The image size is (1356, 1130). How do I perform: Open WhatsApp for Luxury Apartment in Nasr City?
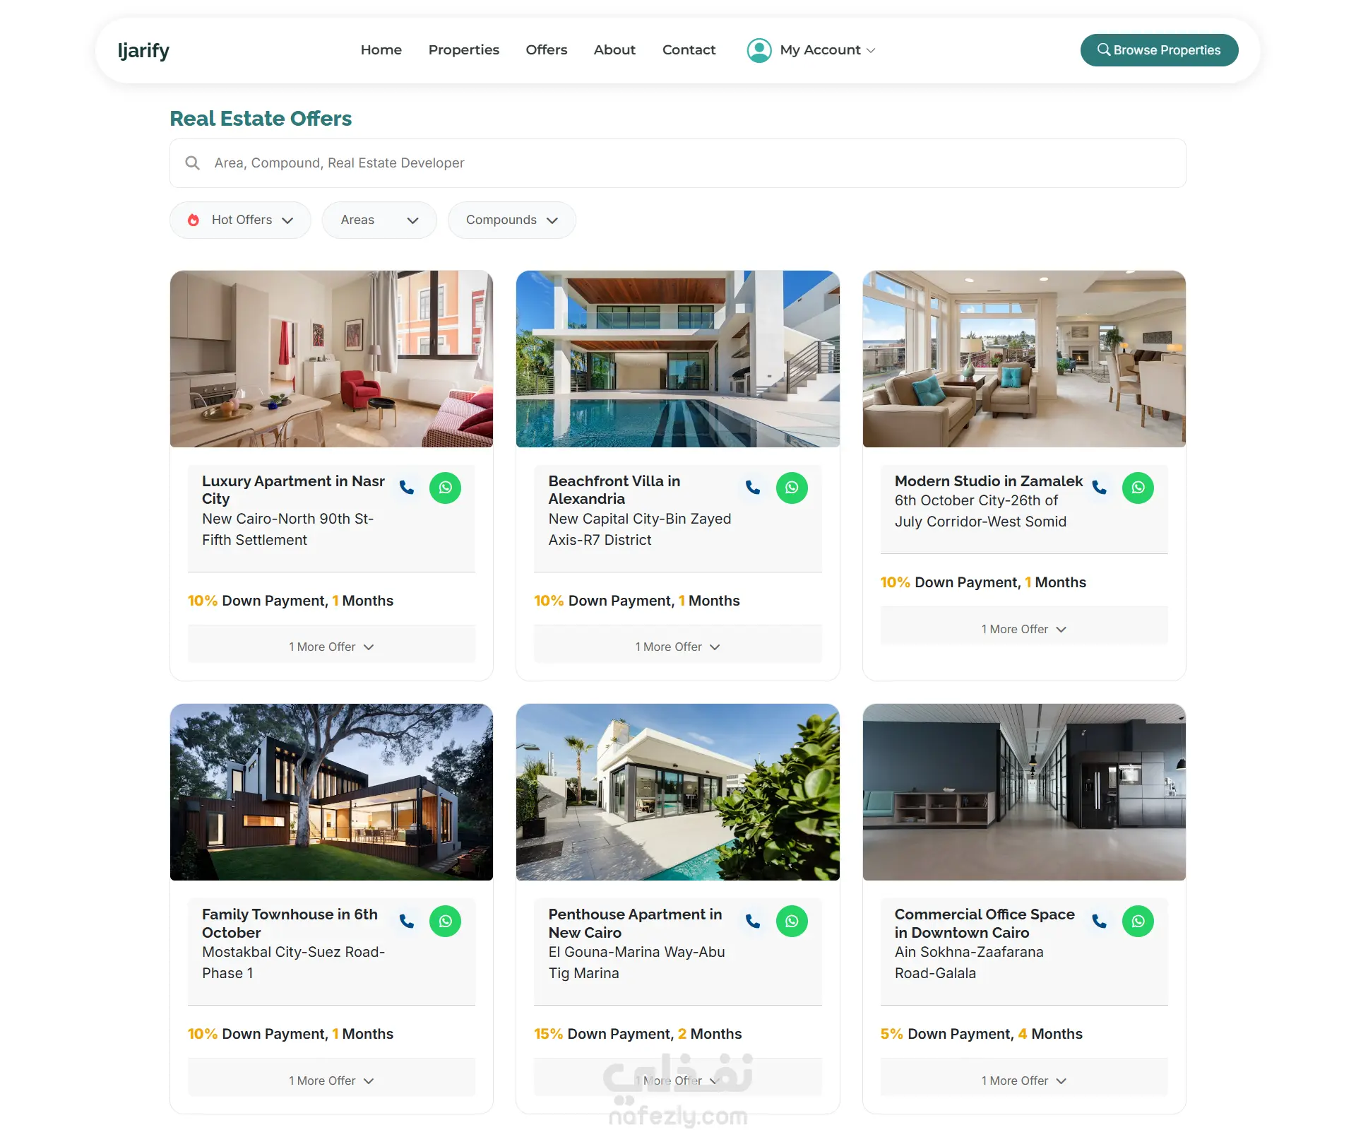click(446, 488)
